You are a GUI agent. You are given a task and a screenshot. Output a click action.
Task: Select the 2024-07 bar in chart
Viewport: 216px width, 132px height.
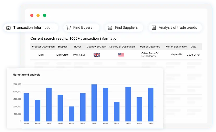94,103
